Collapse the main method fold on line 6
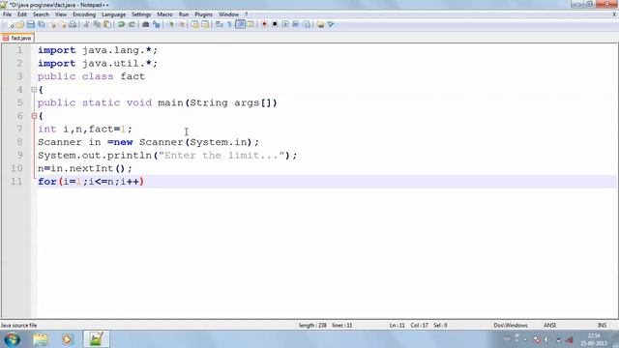The image size is (619, 348). pos(34,116)
